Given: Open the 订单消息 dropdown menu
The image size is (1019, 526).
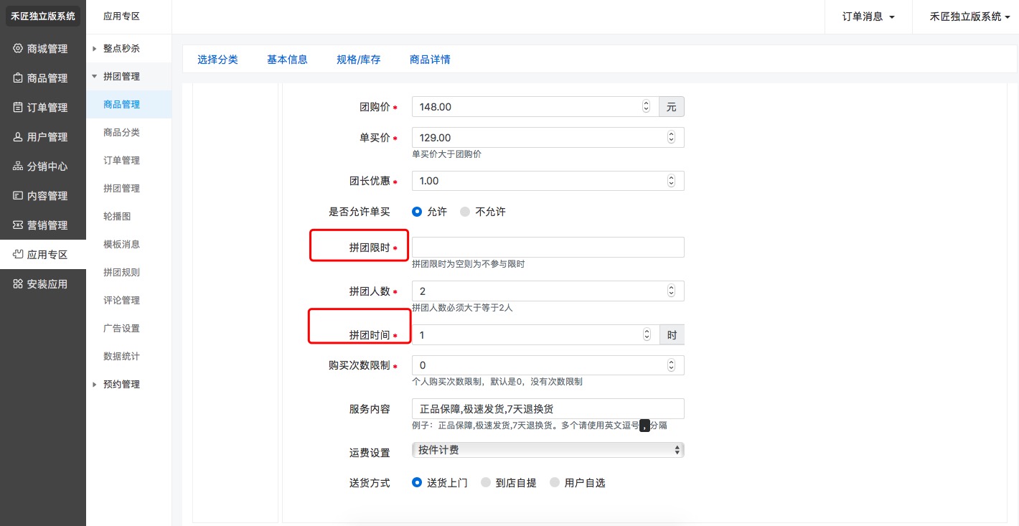Looking at the screenshot, I should click(x=868, y=17).
